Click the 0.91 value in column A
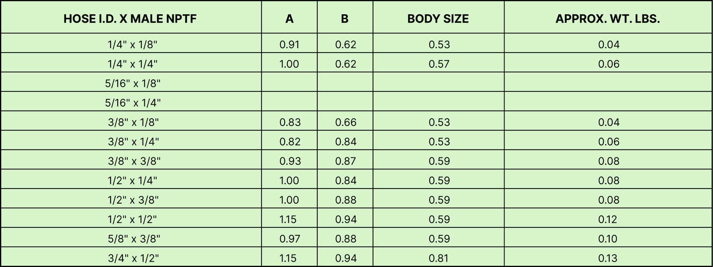This screenshot has height=267, width=713. point(289,45)
